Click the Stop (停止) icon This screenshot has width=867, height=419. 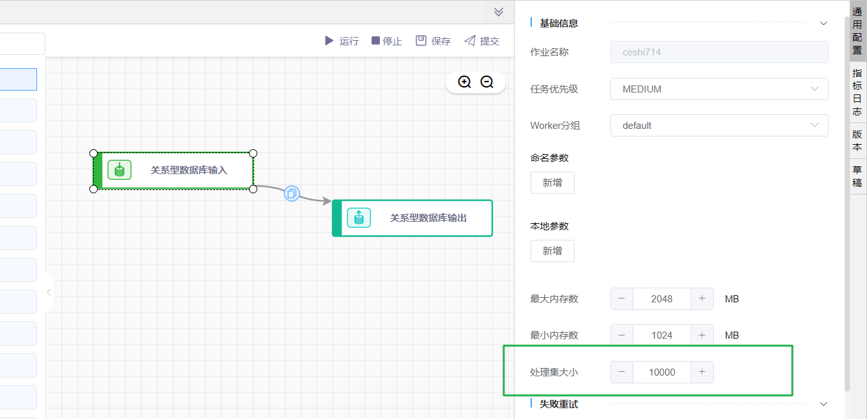tap(375, 41)
